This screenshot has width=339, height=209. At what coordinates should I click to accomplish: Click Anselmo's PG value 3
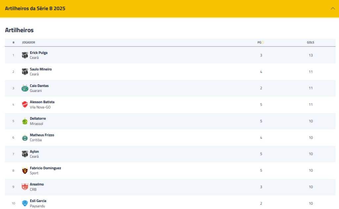(x=261, y=187)
